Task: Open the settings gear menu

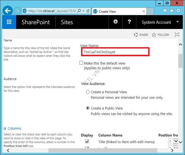Action: (116, 22)
